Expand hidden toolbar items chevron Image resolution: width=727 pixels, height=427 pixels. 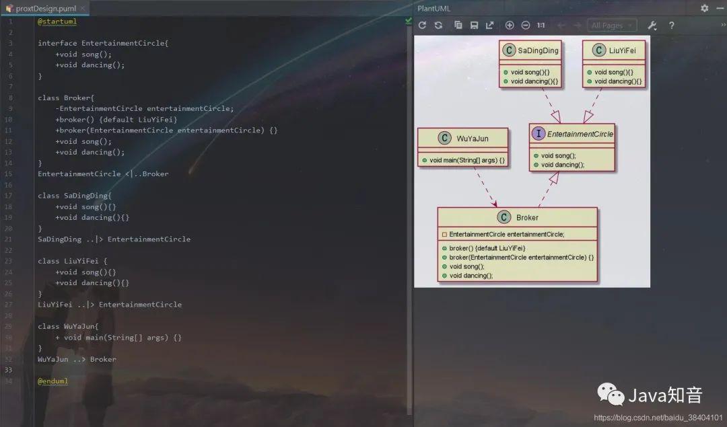click(x=723, y=25)
